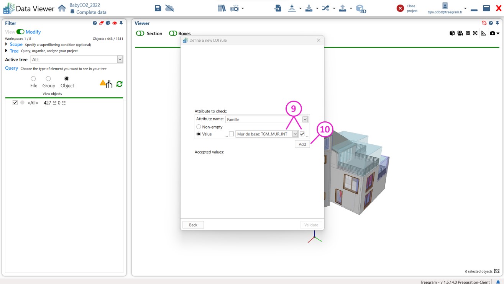Click the measure ruler triangle icon in Viewer
504x284 pixels.
(484, 33)
